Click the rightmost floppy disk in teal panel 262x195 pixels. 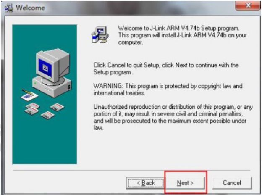pos(57,107)
